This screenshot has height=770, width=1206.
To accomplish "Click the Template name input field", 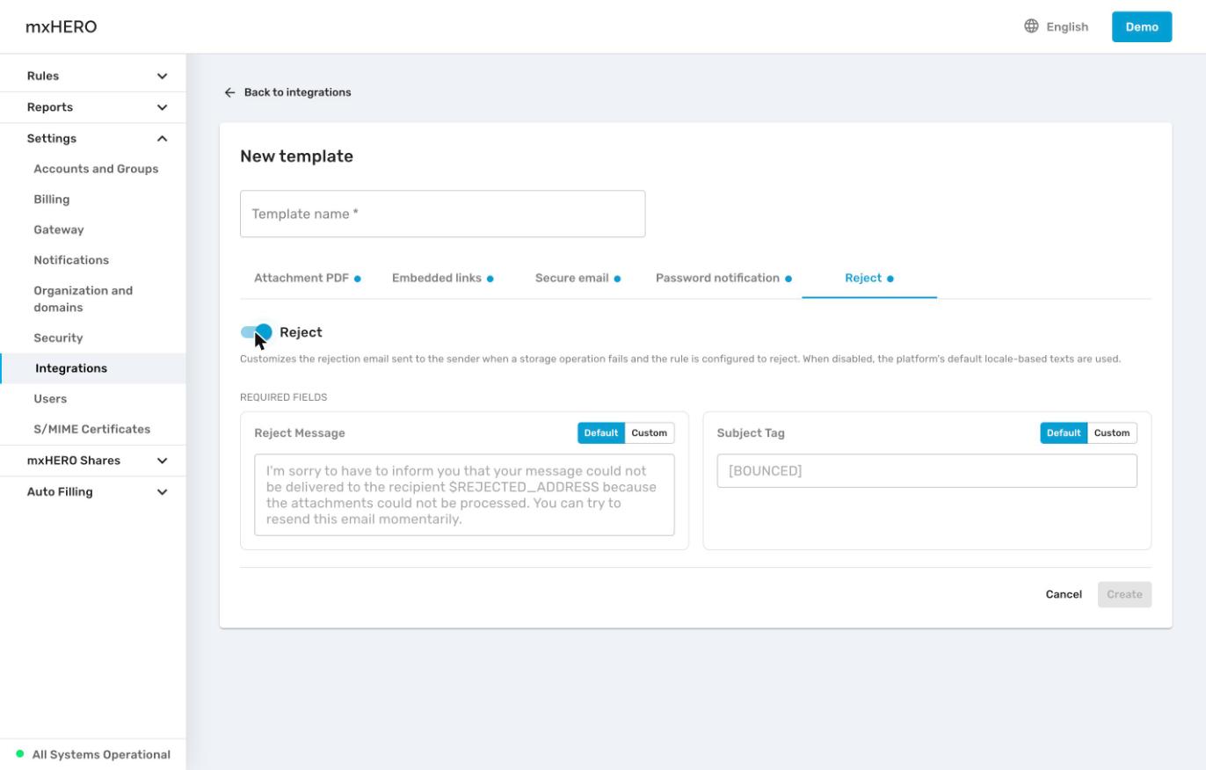I will coord(442,214).
